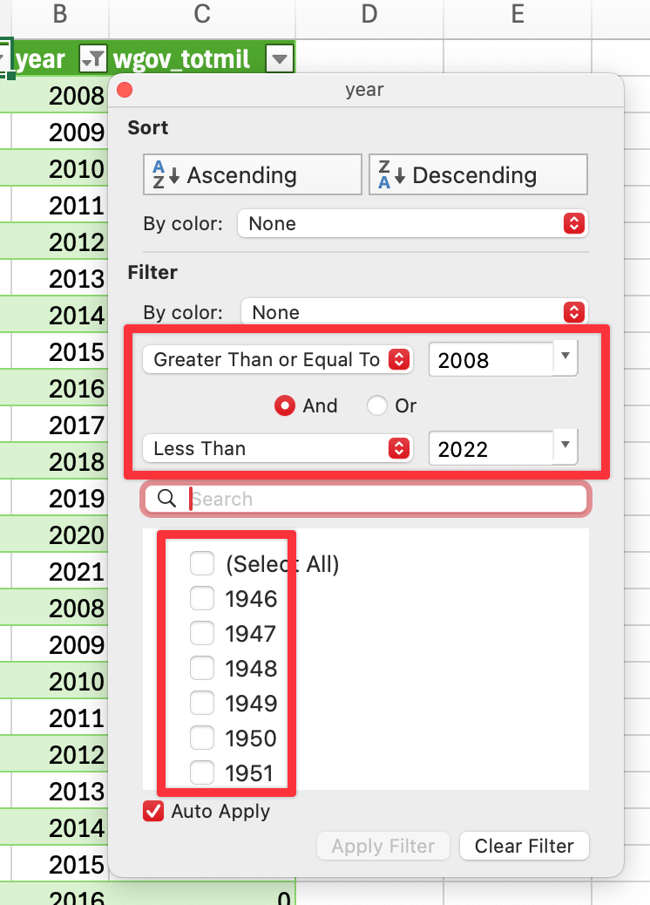Select the And radio button
This screenshot has height=905, width=650.
[x=285, y=405]
